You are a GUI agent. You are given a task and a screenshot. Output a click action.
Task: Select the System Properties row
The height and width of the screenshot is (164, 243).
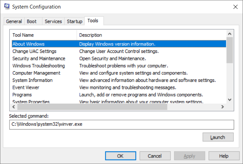point(119,101)
